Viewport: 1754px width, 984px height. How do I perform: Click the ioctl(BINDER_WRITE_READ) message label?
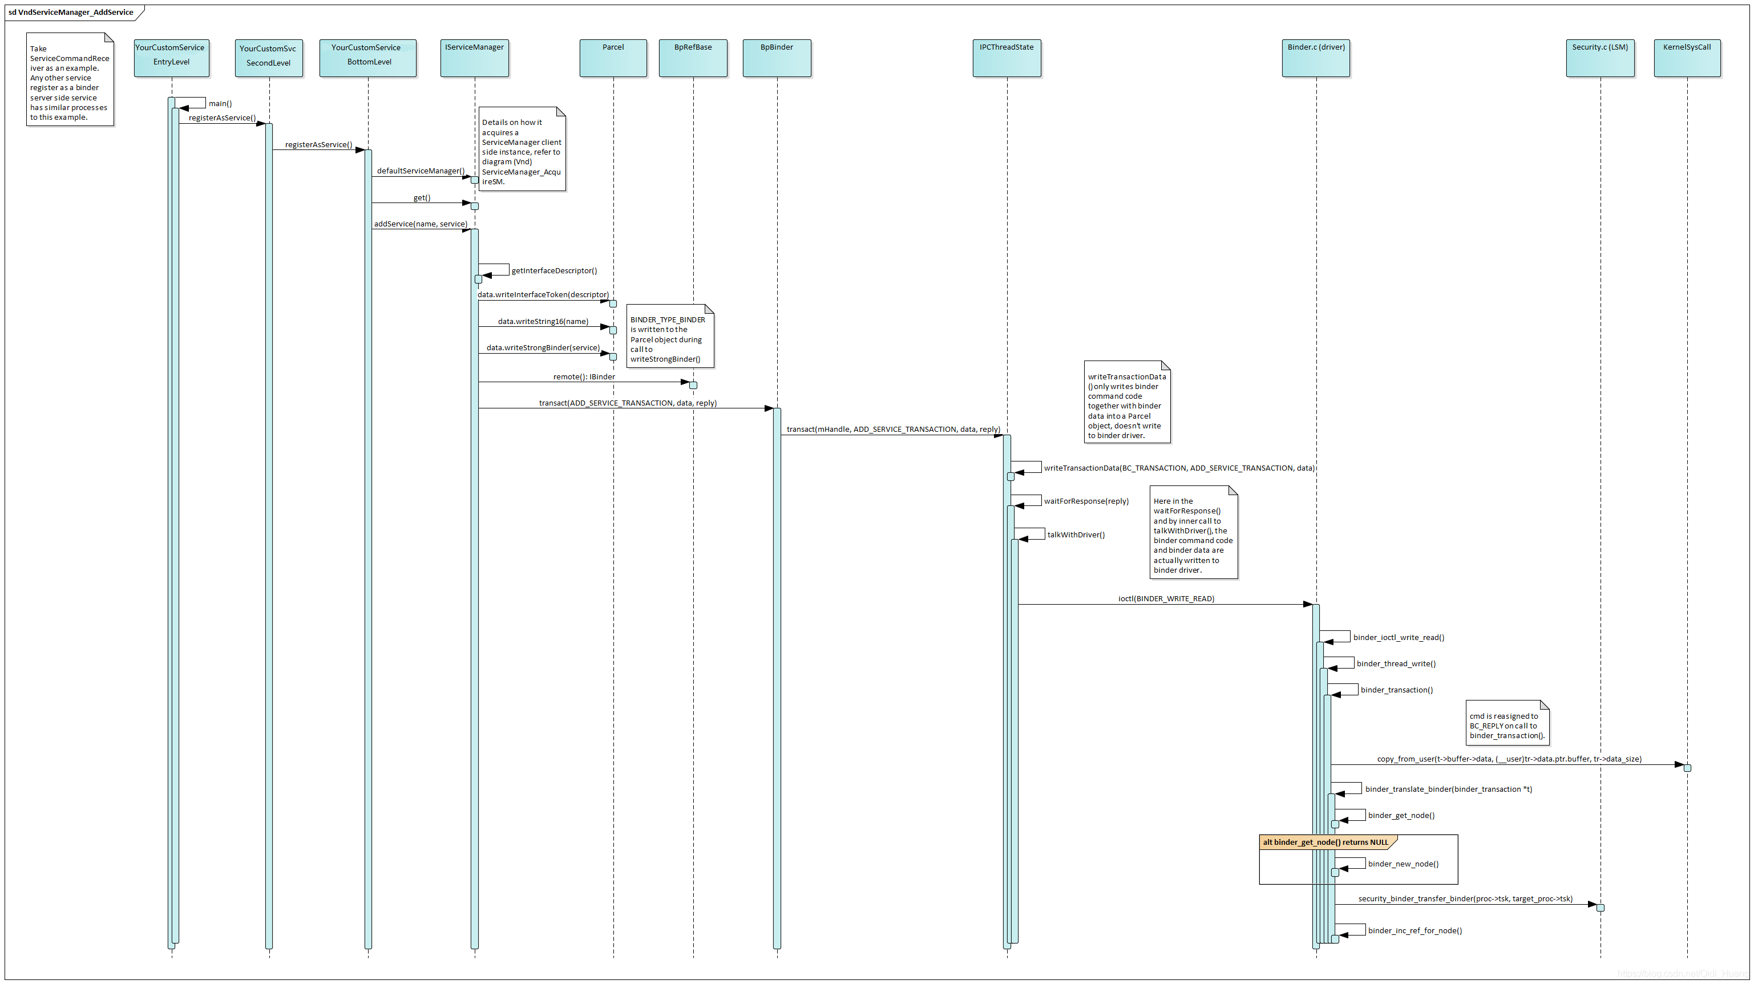pos(1166,599)
